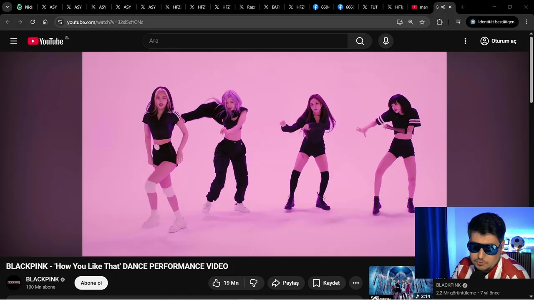The height and width of the screenshot is (300, 534).
Task: Click the Abone ol subscribe button
Action: 91,283
